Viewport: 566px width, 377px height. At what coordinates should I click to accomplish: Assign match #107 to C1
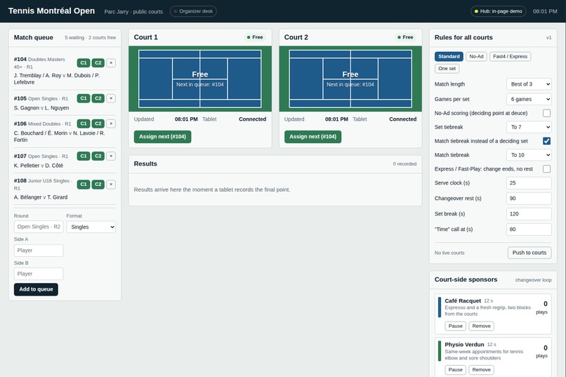point(84,156)
